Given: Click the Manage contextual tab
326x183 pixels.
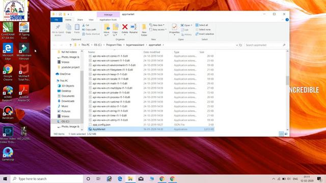Looking at the screenshot, I should (x=108, y=15).
